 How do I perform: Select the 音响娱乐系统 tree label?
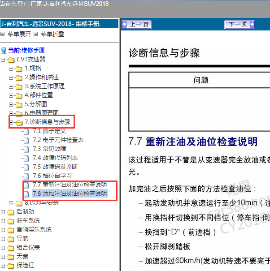pyautogui.click(x=34, y=229)
